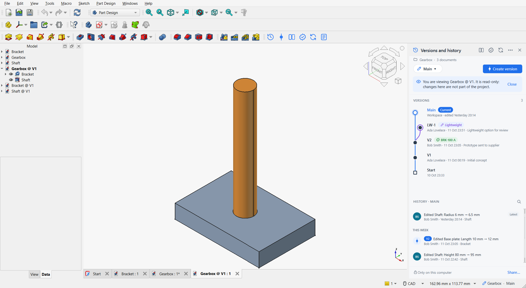The width and height of the screenshot is (526, 288).
Task: Toggle visibility eye of Shaft in Gearbox @ V1
Action: tap(11, 80)
